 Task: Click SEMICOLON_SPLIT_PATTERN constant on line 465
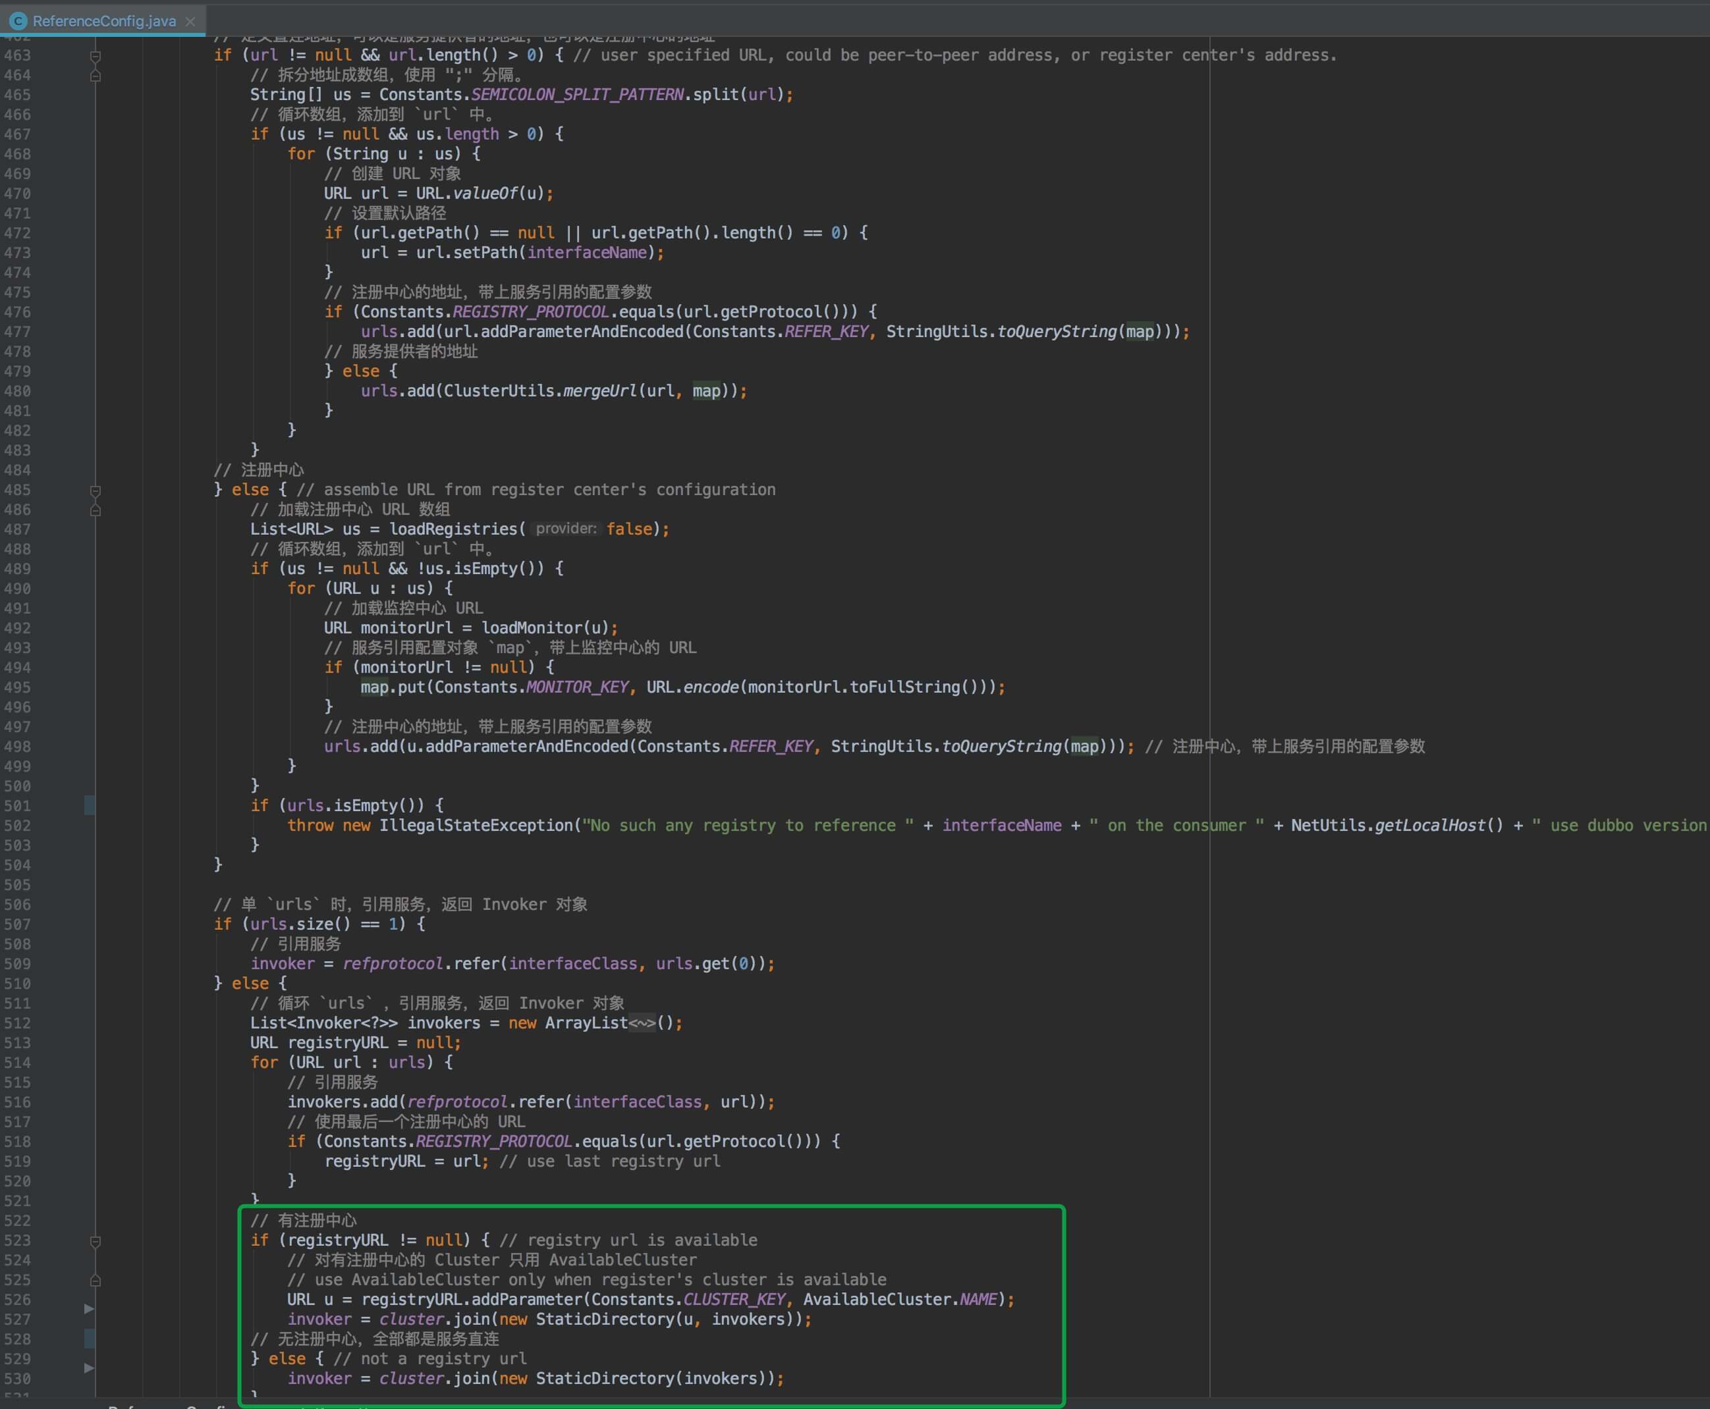point(577,95)
